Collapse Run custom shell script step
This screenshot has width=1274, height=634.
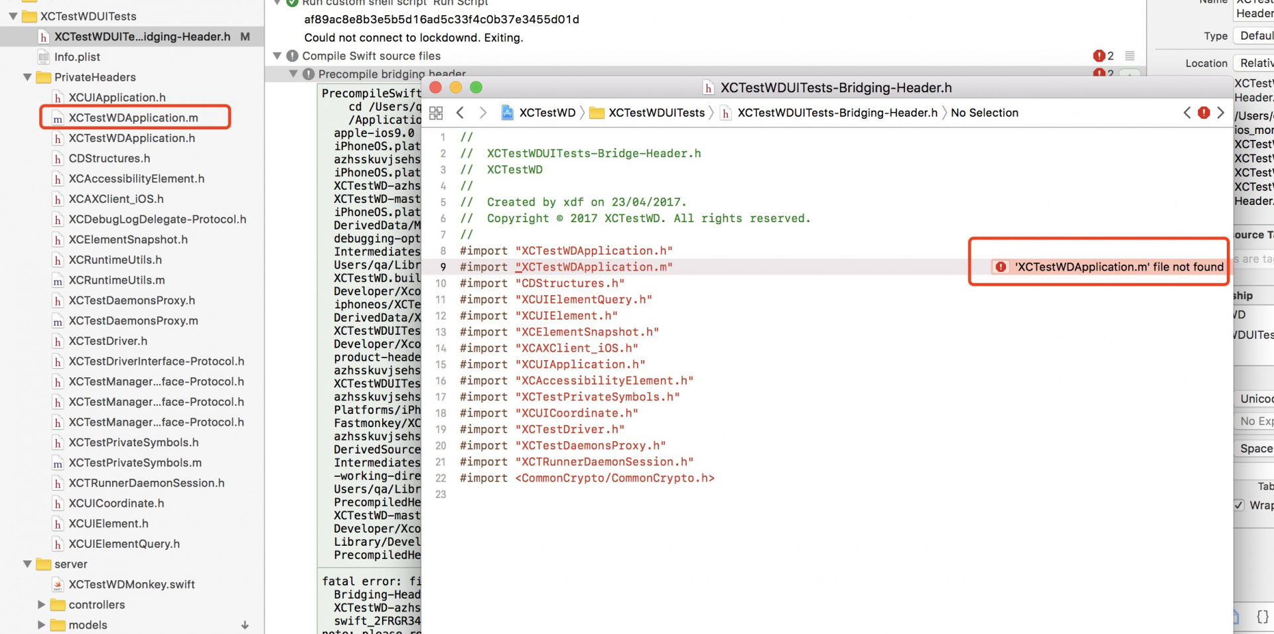[277, 3]
